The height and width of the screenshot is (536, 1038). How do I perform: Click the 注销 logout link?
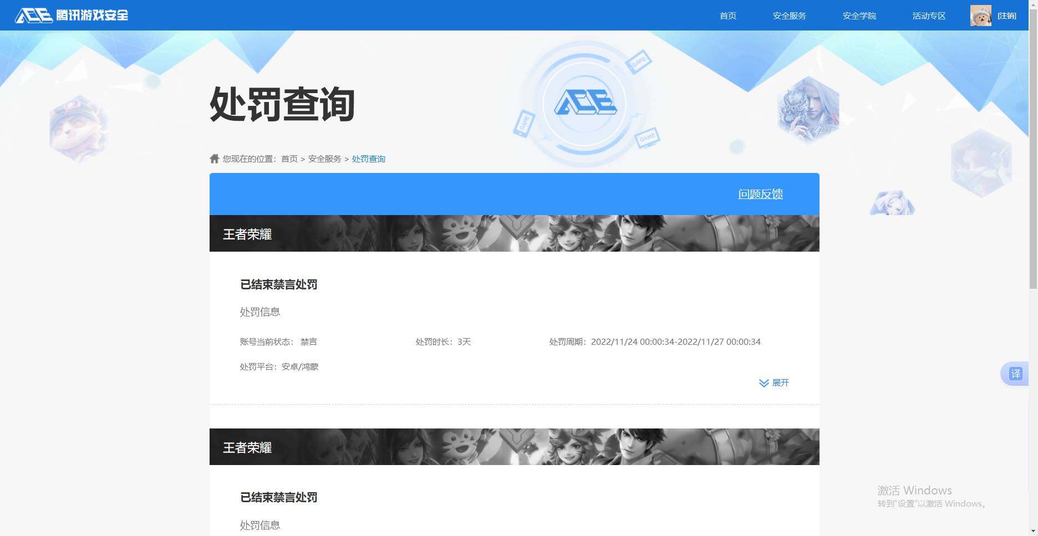(x=1008, y=16)
